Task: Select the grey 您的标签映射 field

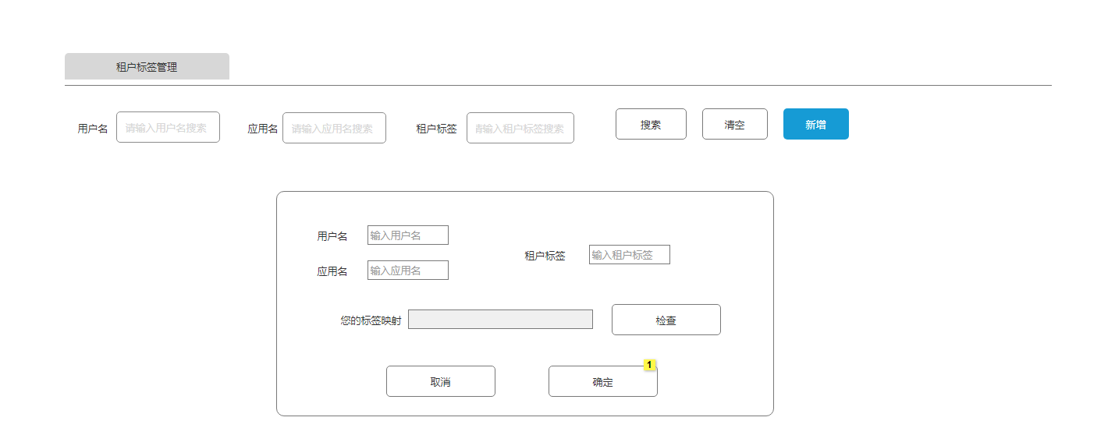Action: coord(500,319)
